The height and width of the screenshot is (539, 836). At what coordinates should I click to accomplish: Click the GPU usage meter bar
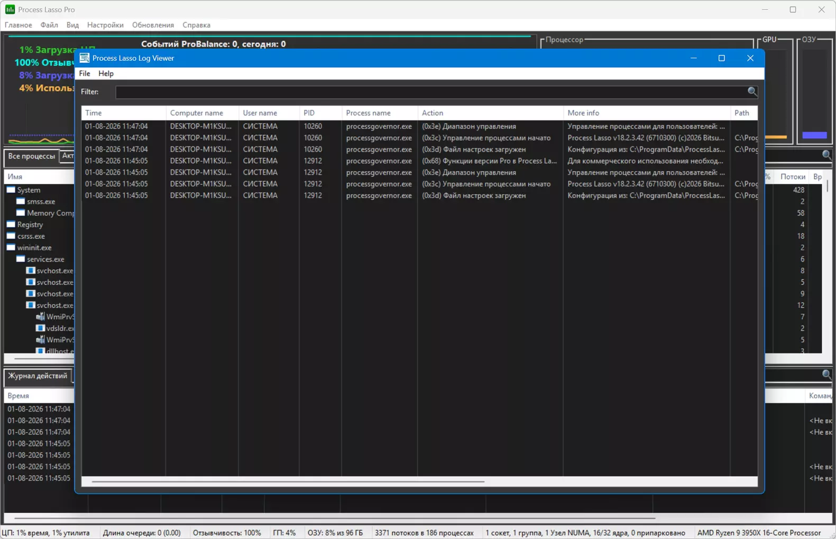click(776, 137)
